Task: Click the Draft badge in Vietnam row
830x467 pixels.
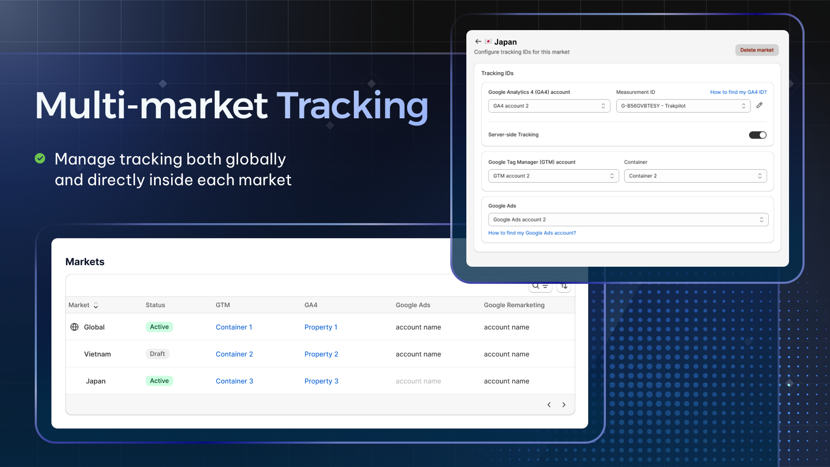Action: click(157, 354)
